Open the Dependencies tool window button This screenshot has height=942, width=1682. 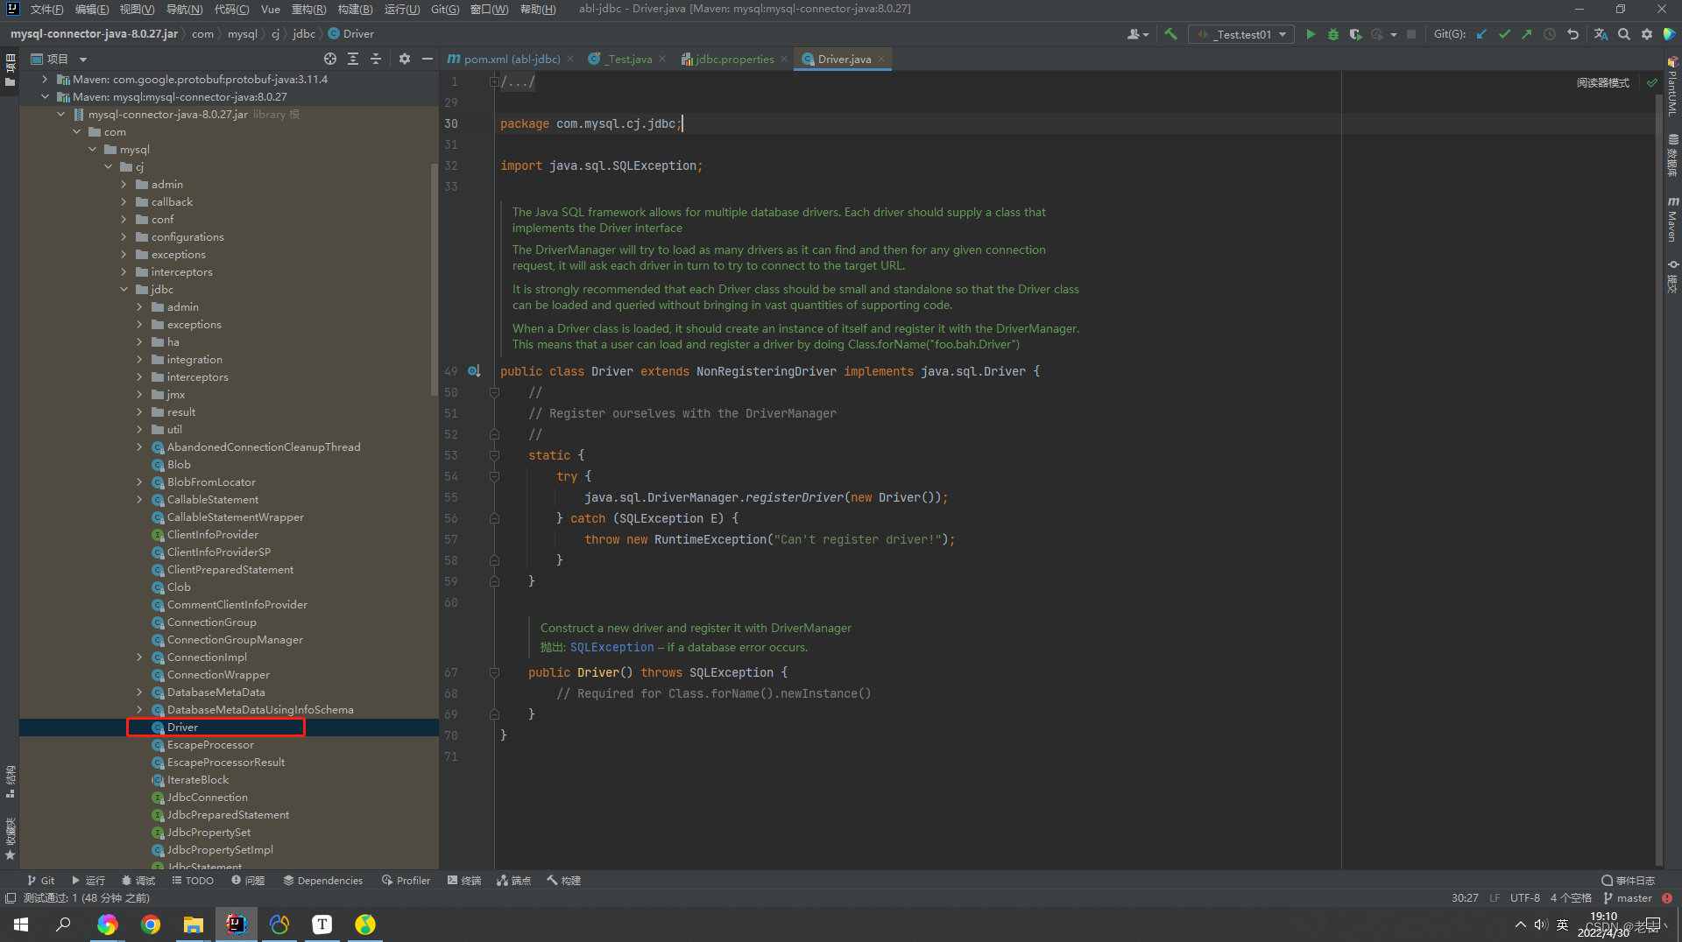pyautogui.click(x=322, y=881)
